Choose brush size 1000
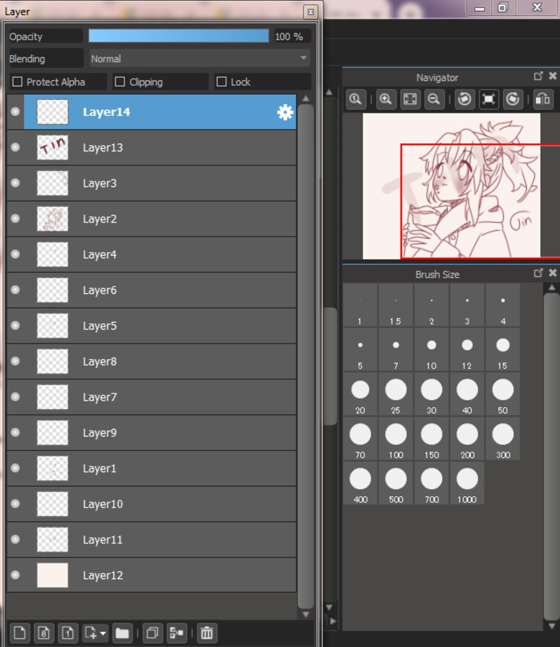The width and height of the screenshot is (560, 647). [x=467, y=484]
